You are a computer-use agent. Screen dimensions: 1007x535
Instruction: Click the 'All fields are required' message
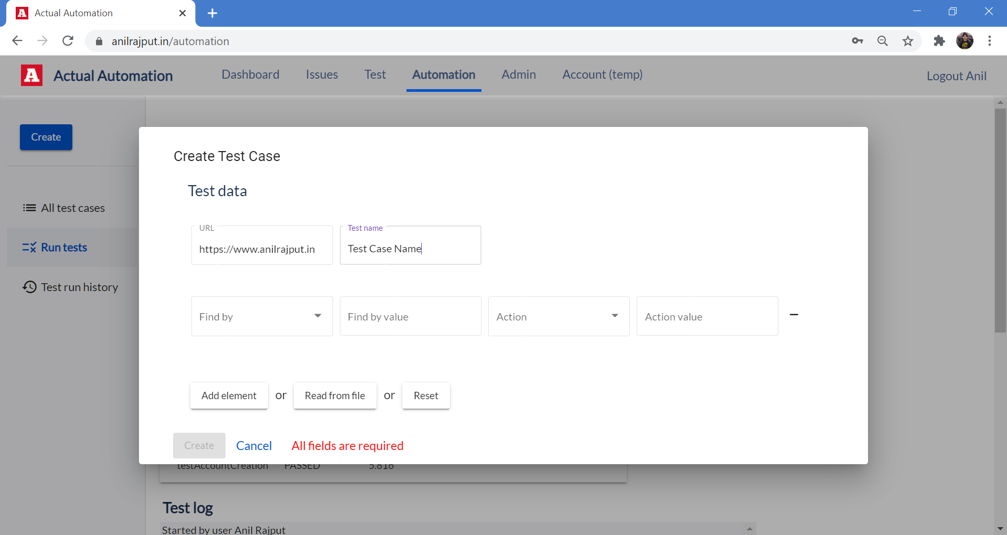coord(348,446)
